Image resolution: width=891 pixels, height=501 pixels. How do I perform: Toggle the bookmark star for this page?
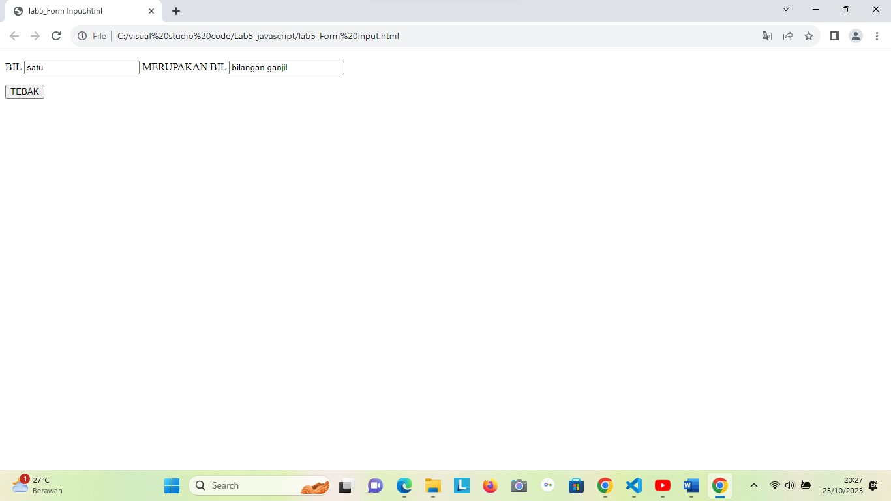tap(809, 36)
